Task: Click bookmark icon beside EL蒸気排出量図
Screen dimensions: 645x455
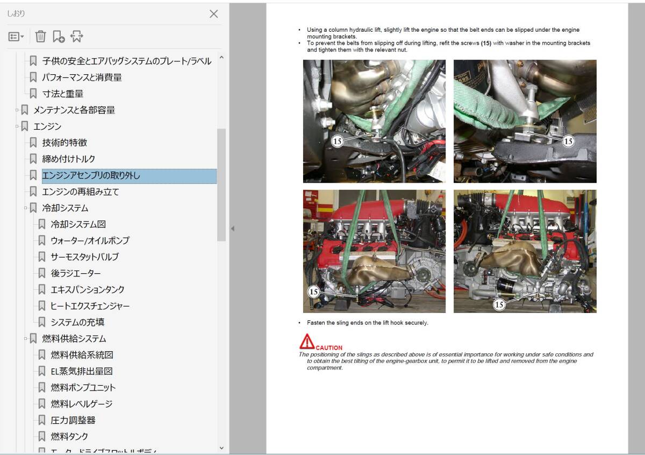Action: (42, 371)
